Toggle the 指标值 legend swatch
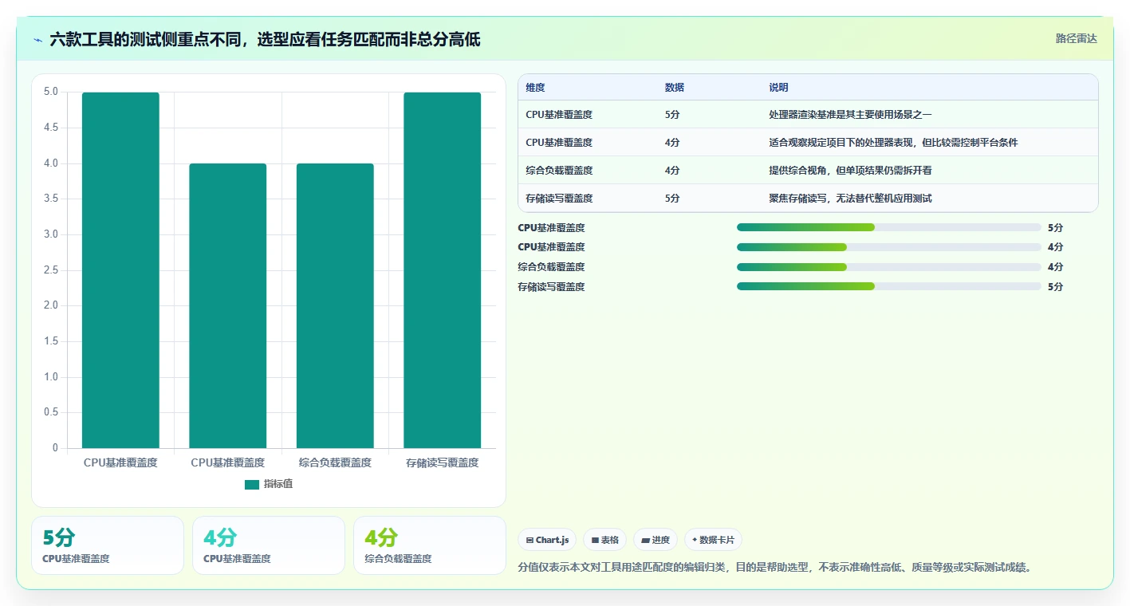Screen dimensions: 1130x606 click(x=252, y=484)
